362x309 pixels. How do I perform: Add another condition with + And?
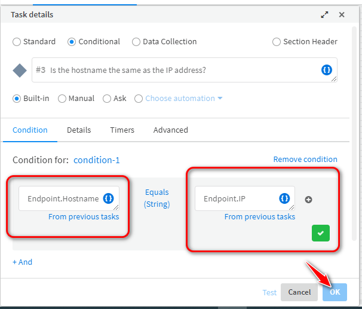coord(23,262)
